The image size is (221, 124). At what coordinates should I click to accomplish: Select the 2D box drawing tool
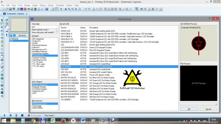click(2, 75)
